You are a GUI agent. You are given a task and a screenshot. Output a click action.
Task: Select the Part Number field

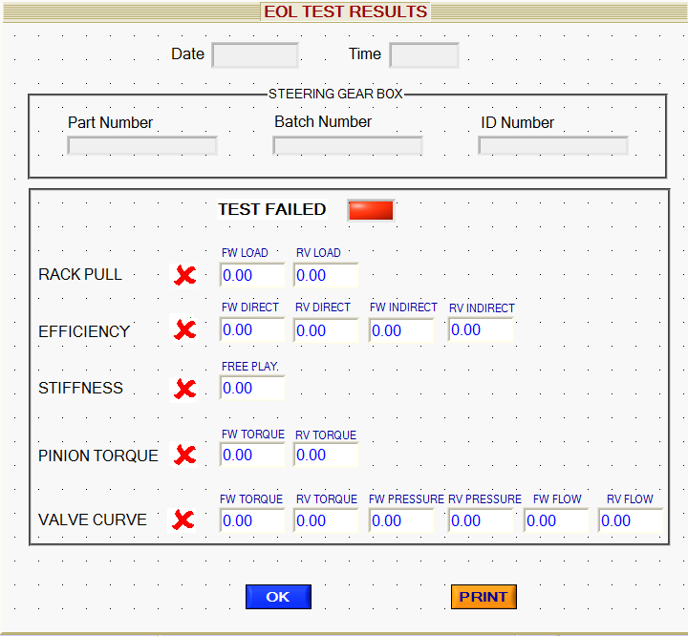pyautogui.click(x=142, y=146)
